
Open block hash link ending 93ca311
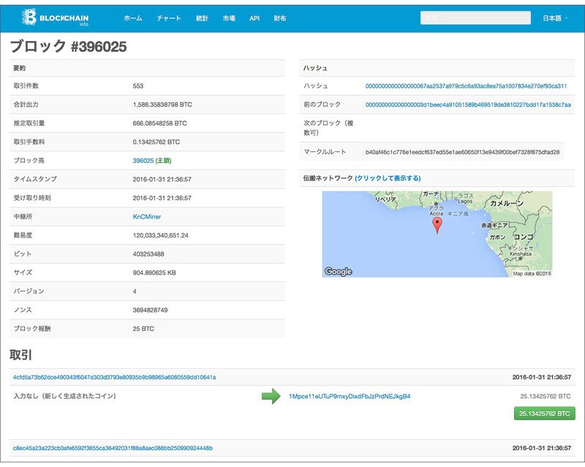click(x=466, y=86)
